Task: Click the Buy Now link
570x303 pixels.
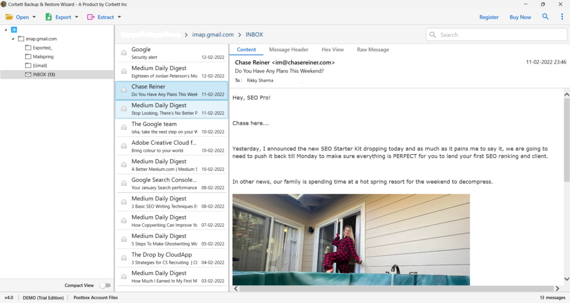Action: [x=520, y=17]
